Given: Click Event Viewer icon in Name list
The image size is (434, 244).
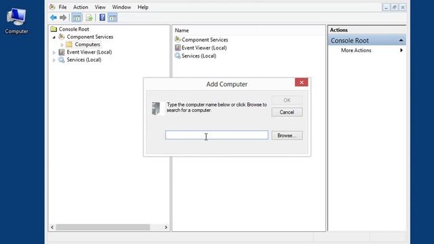Looking at the screenshot, I should (x=178, y=47).
